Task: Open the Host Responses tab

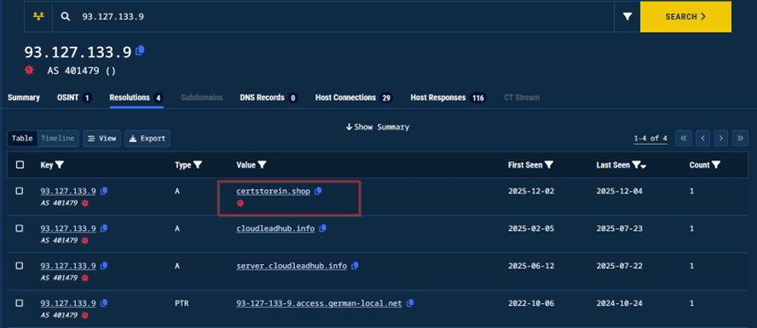Action: point(448,97)
